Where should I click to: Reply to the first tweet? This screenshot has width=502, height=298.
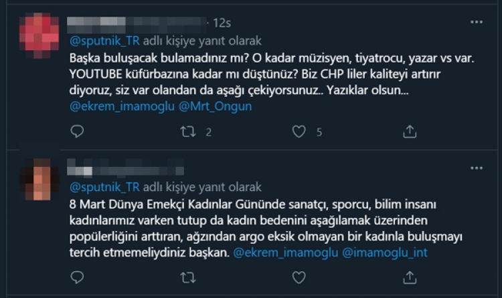[x=78, y=132]
